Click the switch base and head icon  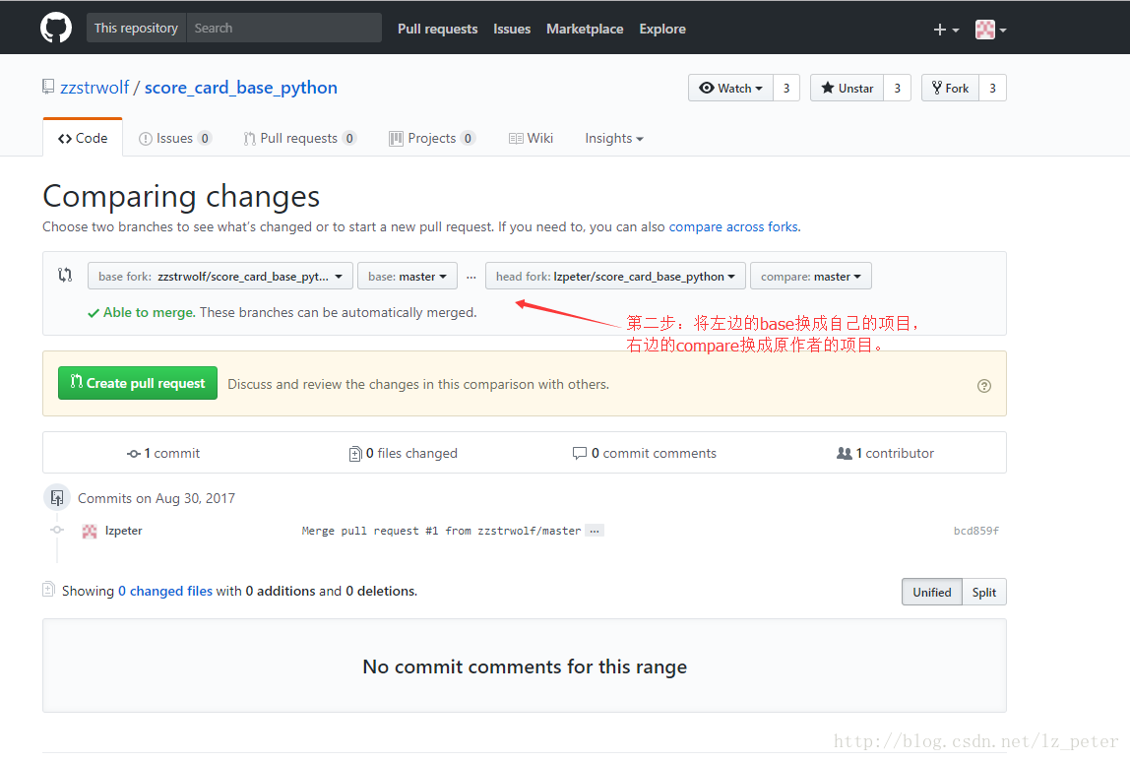click(65, 276)
